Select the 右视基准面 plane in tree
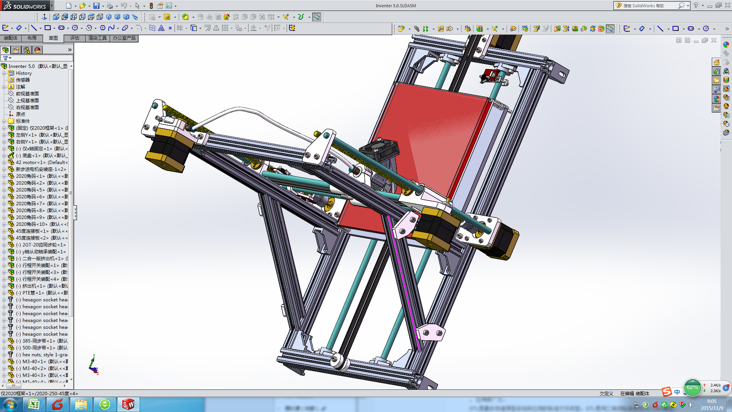This screenshot has width=732, height=412. coord(27,108)
